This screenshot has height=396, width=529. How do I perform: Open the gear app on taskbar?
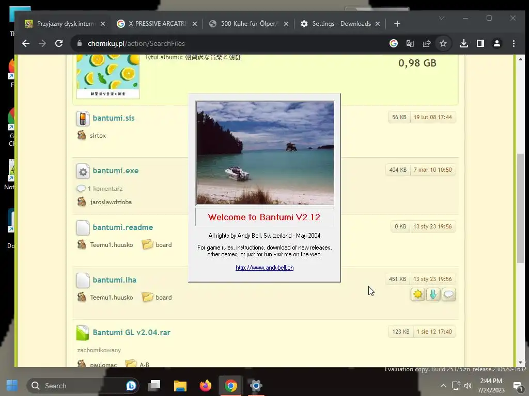click(x=256, y=386)
